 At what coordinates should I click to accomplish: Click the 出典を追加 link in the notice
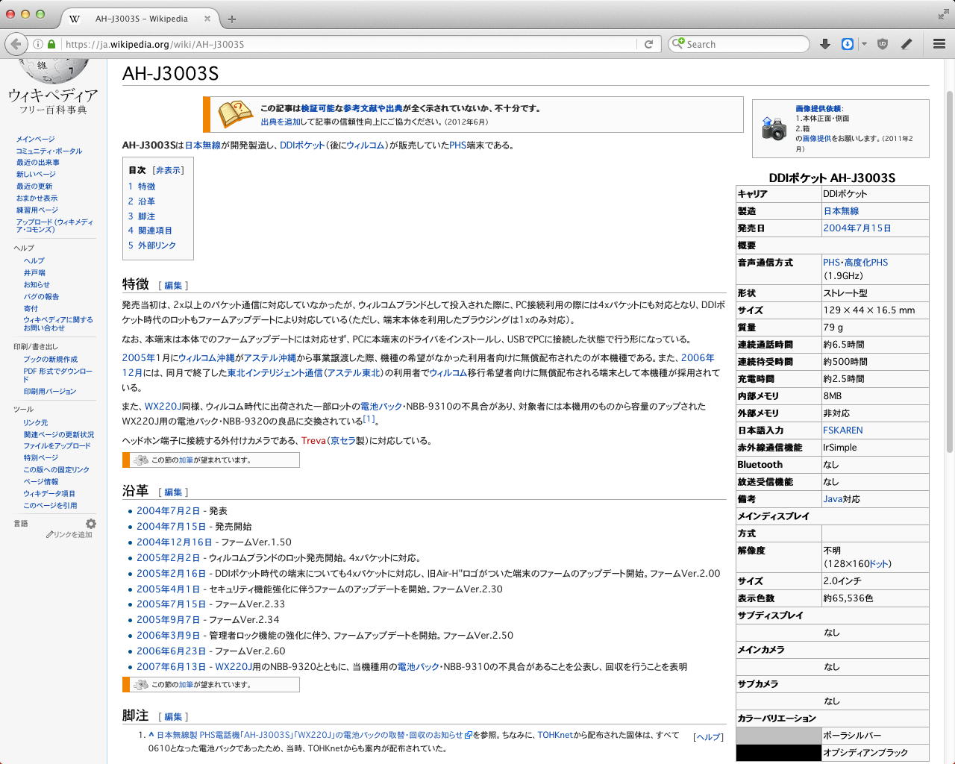point(281,122)
